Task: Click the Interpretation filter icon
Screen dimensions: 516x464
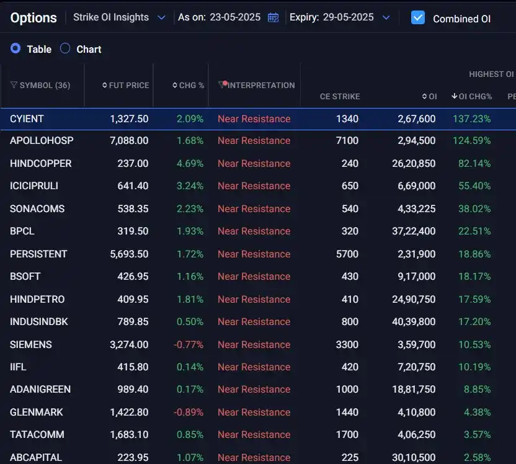Action: (221, 85)
